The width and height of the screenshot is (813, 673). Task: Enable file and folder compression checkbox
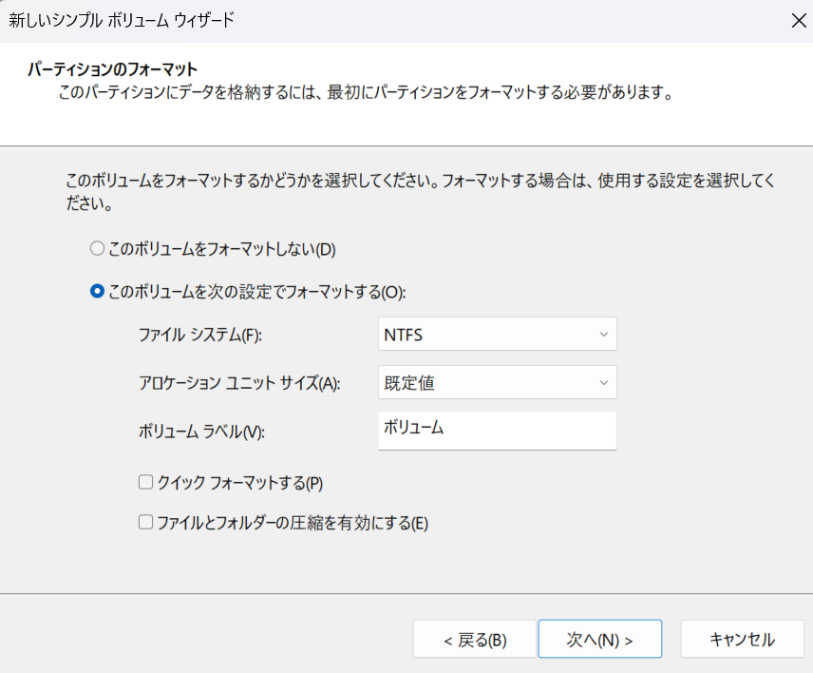(x=144, y=522)
